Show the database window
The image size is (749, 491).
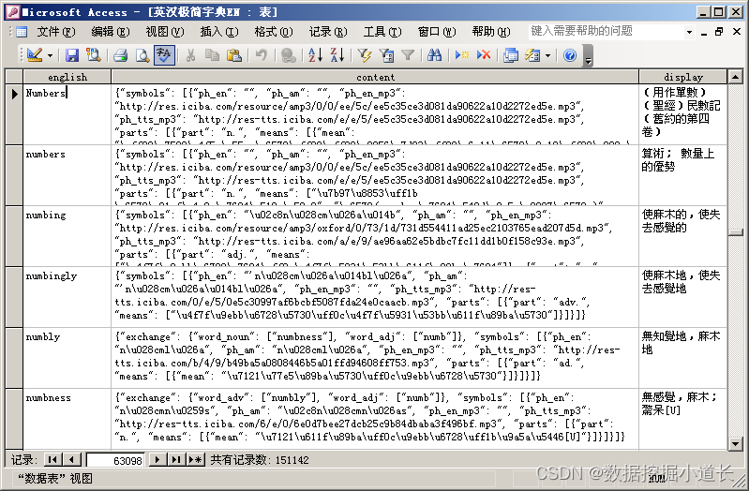(511, 55)
